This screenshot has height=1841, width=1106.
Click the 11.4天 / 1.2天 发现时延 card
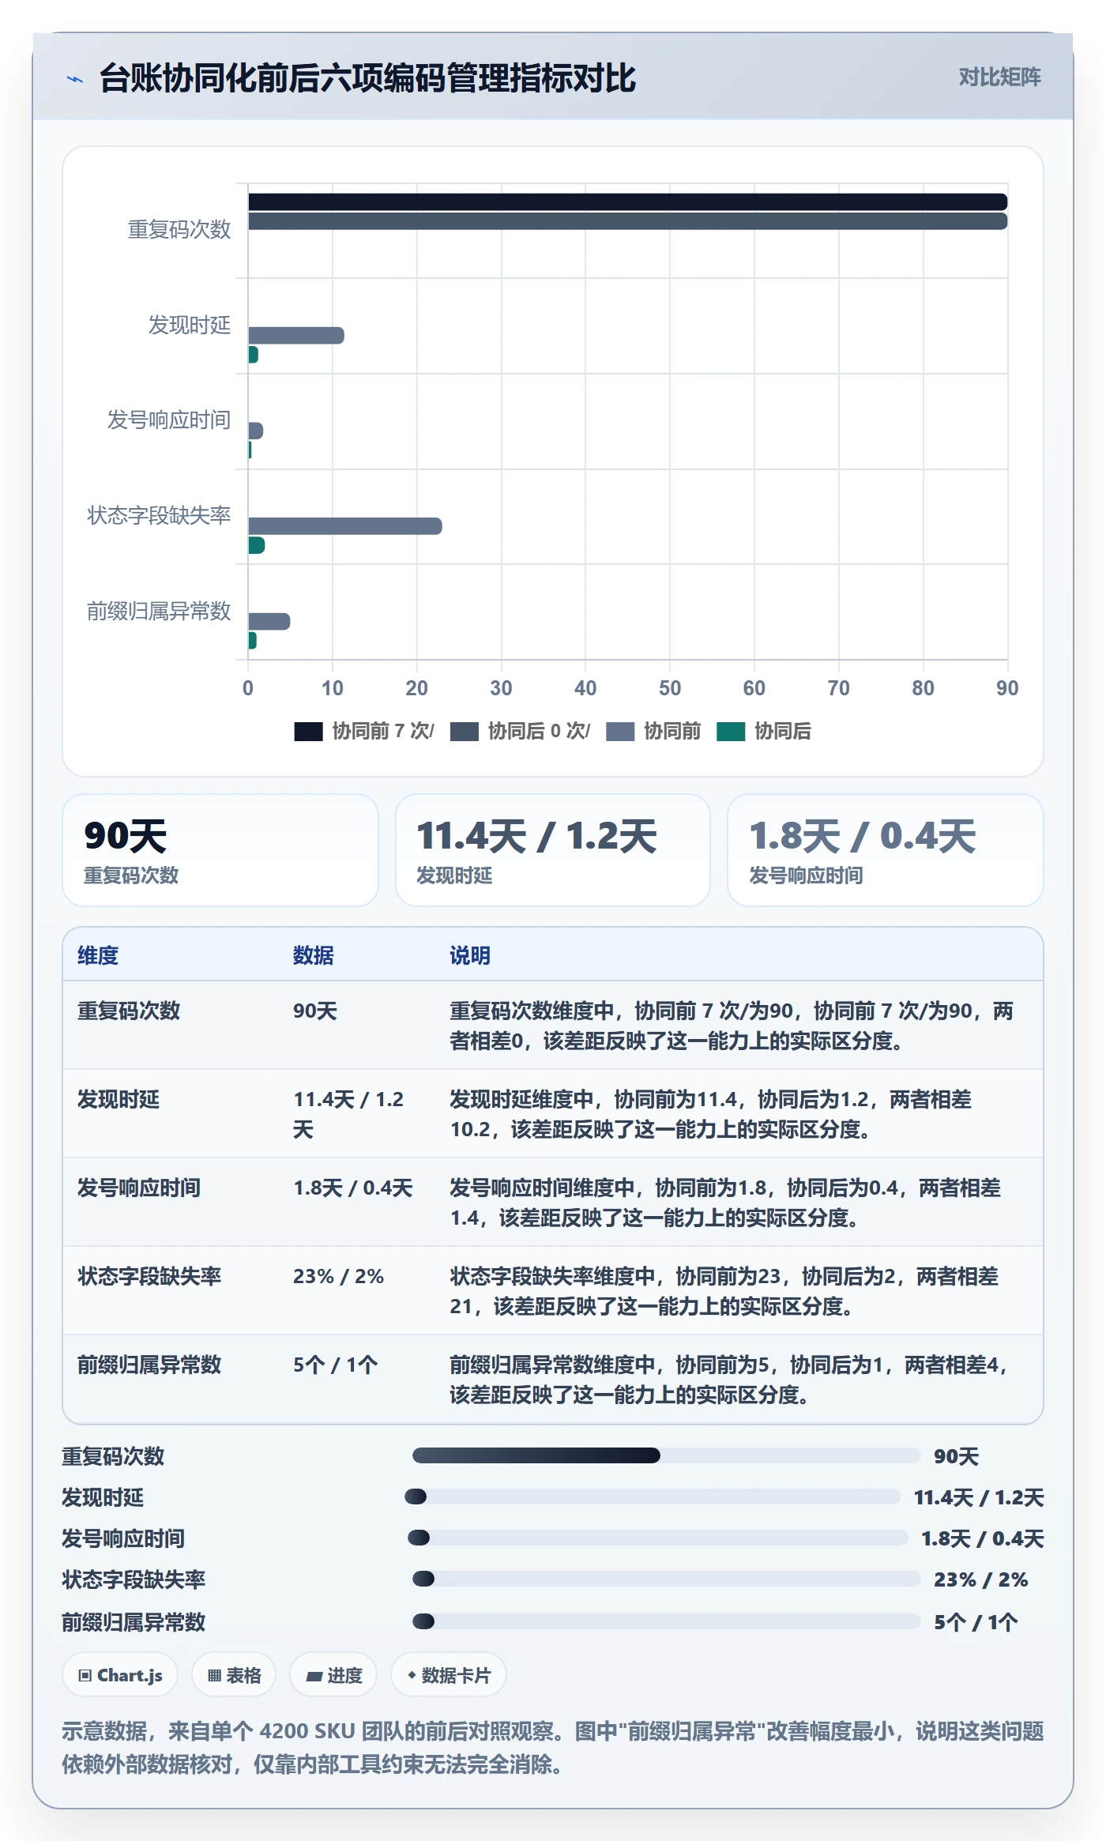(x=553, y=850)
